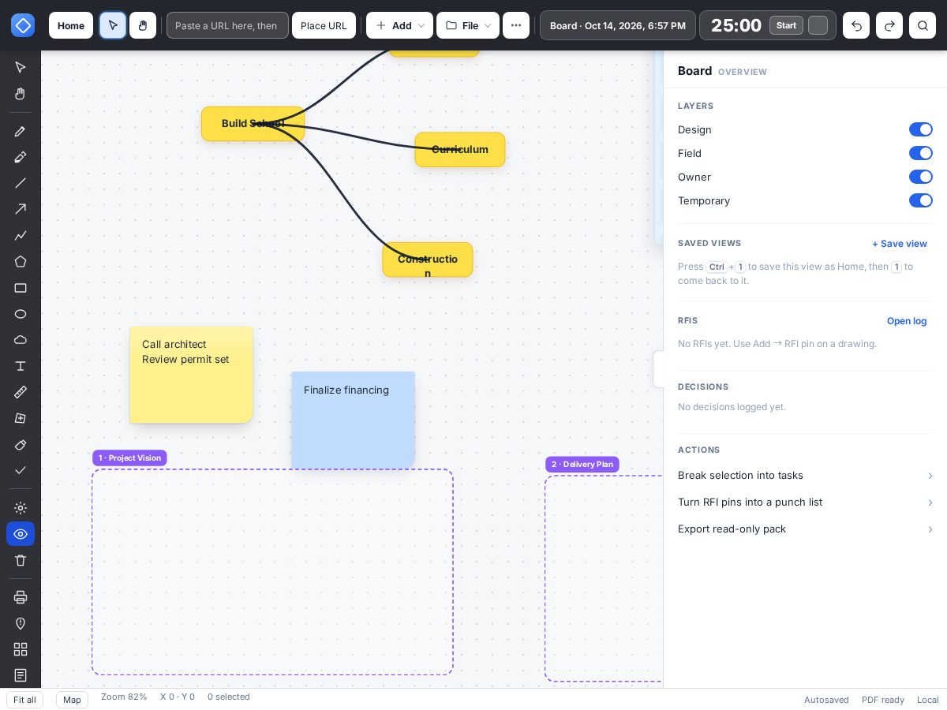This screenshot has height=710, width=947.
Task: Toggle the Temporary layer switch
Action: pyautogui.click(x=921, y=200)
